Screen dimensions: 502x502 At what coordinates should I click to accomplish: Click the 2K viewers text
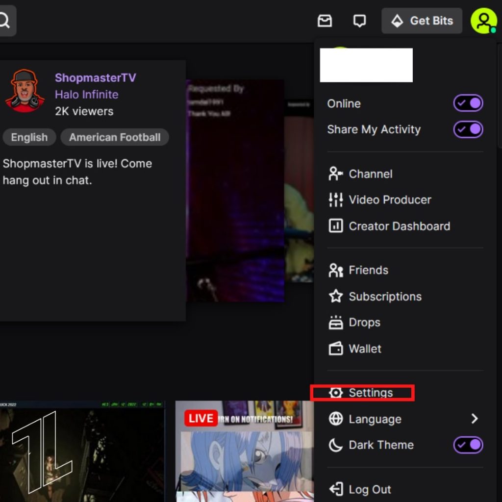[x=84, y=111]
